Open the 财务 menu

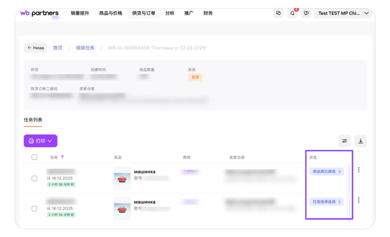(x=208, y=13)
